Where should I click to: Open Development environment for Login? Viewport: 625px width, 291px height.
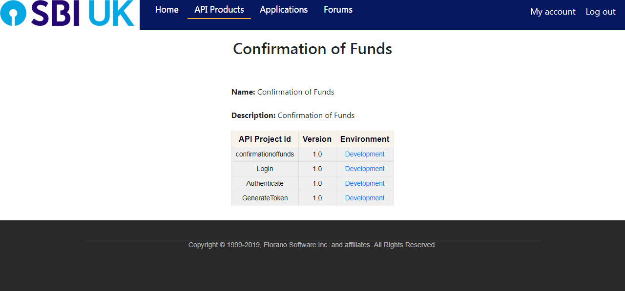click(365, 169)
